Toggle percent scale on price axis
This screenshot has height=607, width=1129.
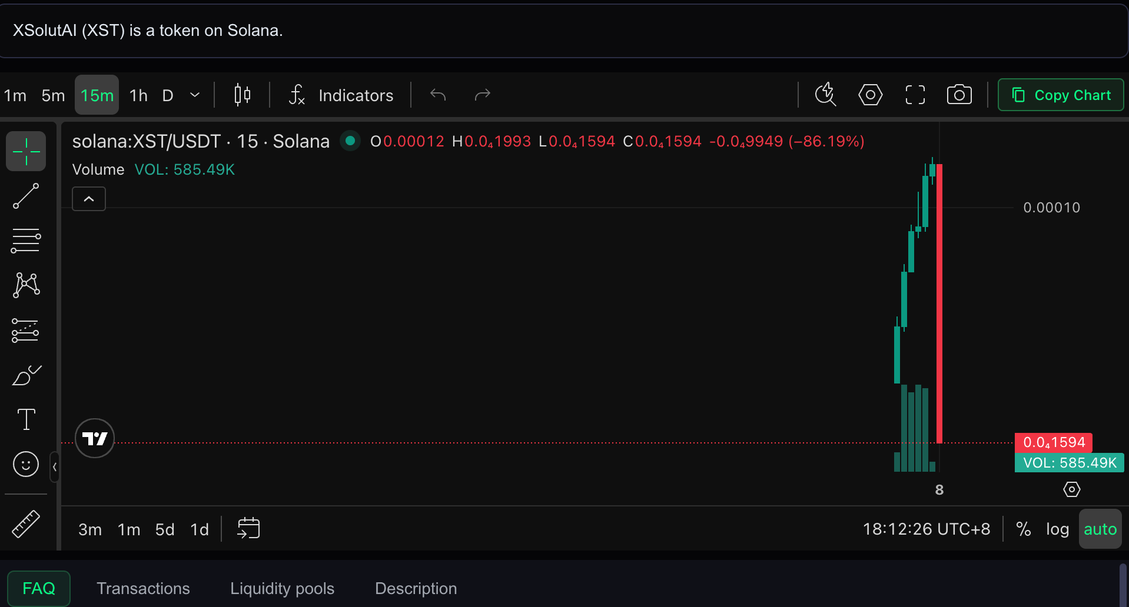[x=1024, y=529]
